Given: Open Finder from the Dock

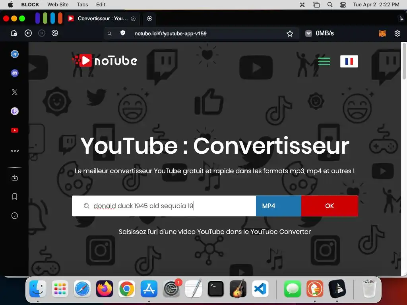Looking at the screenshot, I should coord(38,289).
